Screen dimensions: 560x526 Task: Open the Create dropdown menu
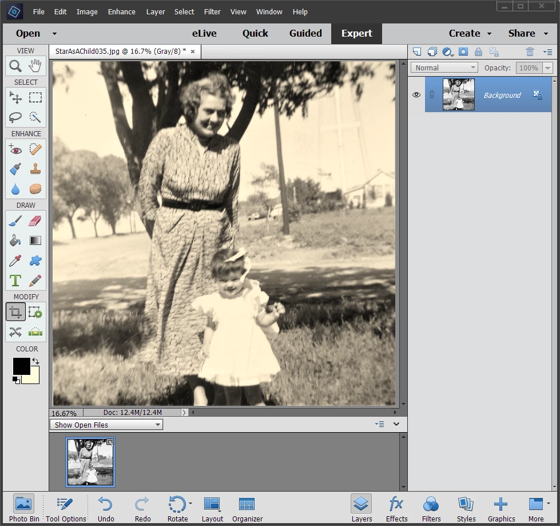[470, 33]
